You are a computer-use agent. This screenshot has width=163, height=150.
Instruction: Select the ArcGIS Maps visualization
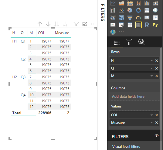click(x=113, y=32)
